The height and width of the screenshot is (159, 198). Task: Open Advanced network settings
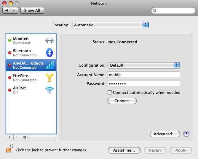165,134
